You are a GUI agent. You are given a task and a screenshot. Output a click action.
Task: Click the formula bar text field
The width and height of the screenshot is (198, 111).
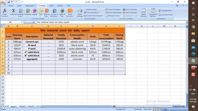(111, 22)
